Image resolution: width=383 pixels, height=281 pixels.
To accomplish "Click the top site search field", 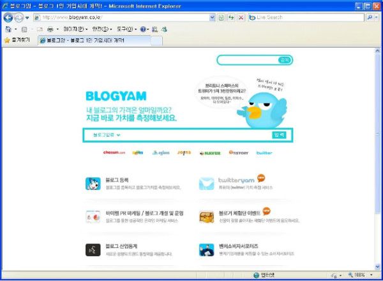I will point(248,60).
